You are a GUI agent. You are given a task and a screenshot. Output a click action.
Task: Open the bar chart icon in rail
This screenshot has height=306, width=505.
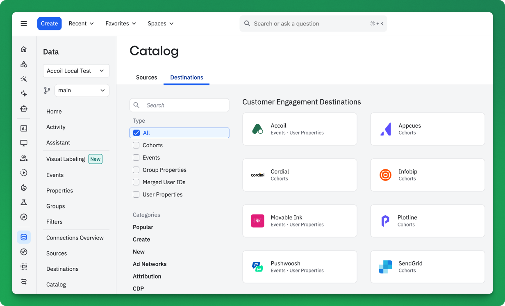pos(24,128)
